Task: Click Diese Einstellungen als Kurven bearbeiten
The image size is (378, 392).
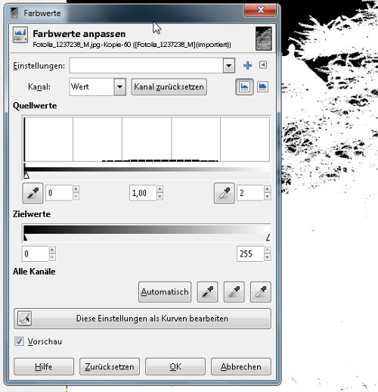Action: click(143, 319)
